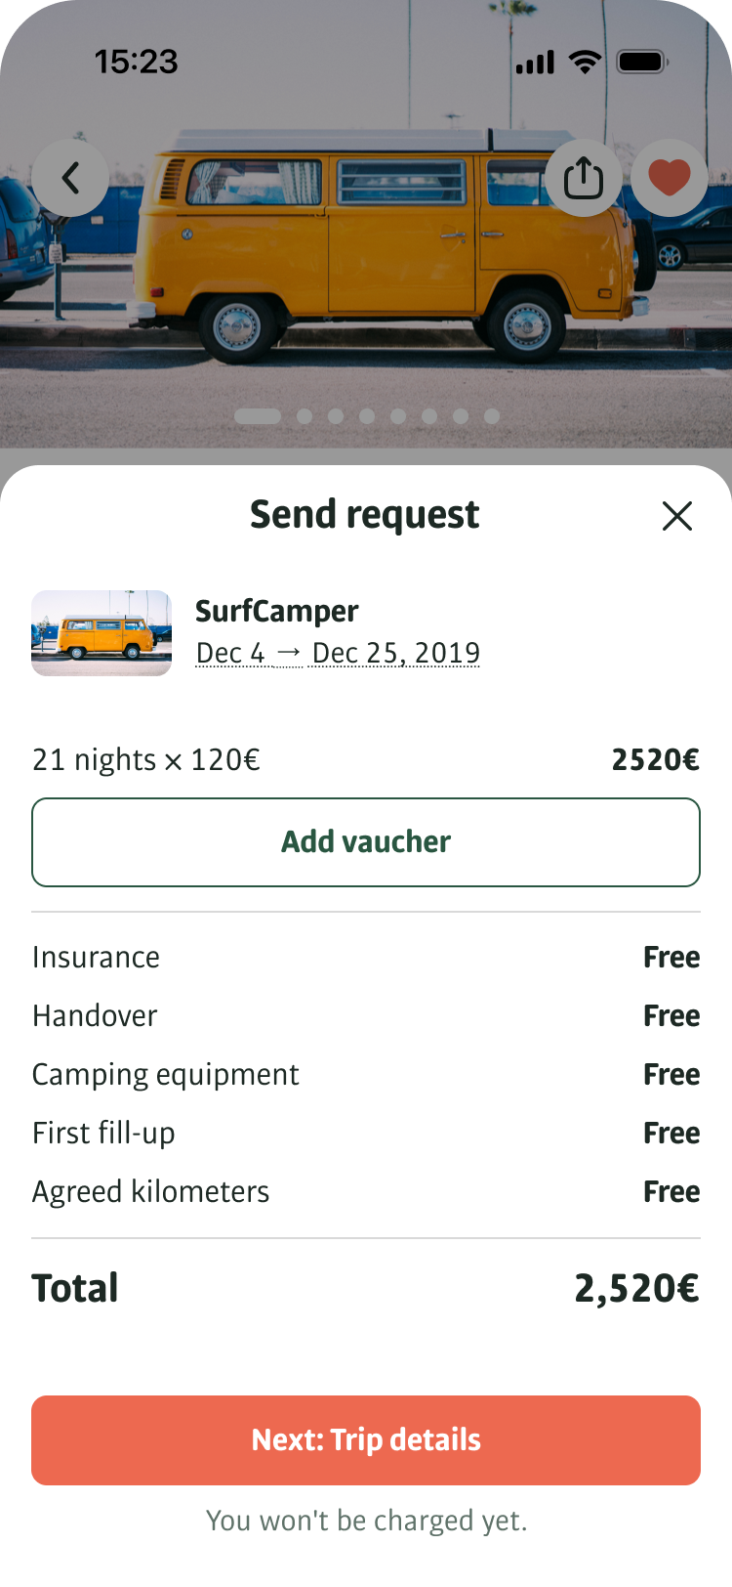The height and width of the screenshot is (1587, 732).
Task: Tap the Agreed kilometers row
Action: pyautogui.click(x=366, y=1192)
